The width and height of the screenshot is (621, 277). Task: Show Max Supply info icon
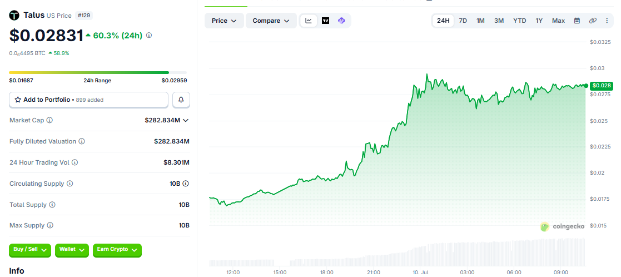pyautogui.click(x=50, y=225)
